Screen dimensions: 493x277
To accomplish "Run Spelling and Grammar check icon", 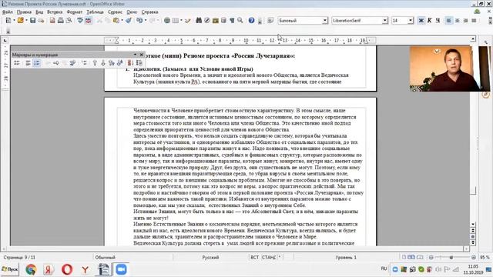I will click(80, 21).
